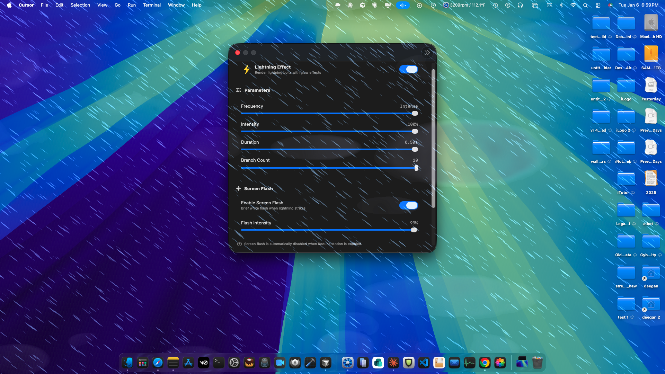
Task: Click the double-chevron expander at window top right
Action: (x=427, y=52)
